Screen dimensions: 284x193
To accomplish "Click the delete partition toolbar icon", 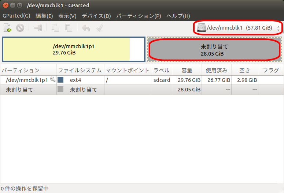I will pyautogui.click(x=20, y=28).
